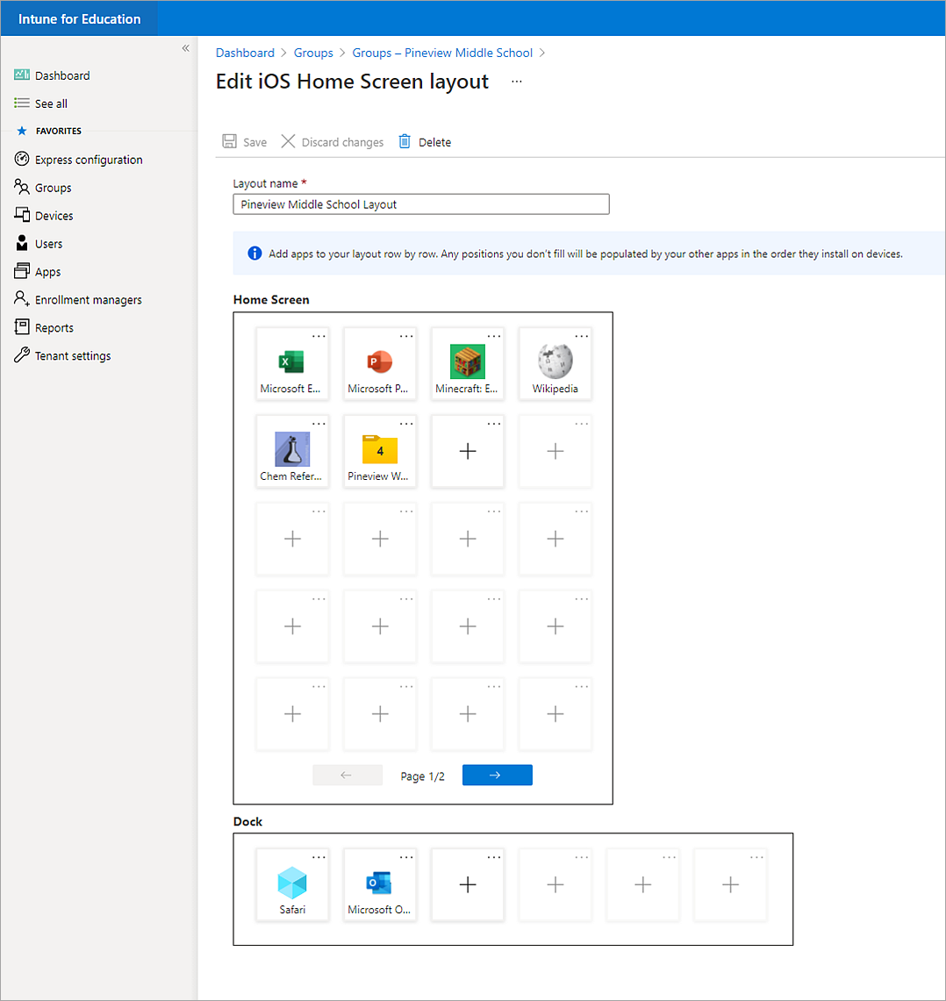Click the Reports sidebar icon
The width and height of the screenshot is (946, 1001).
pos(22,327)
